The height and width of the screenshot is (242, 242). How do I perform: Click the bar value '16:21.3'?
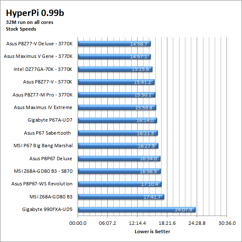[146, 133]
